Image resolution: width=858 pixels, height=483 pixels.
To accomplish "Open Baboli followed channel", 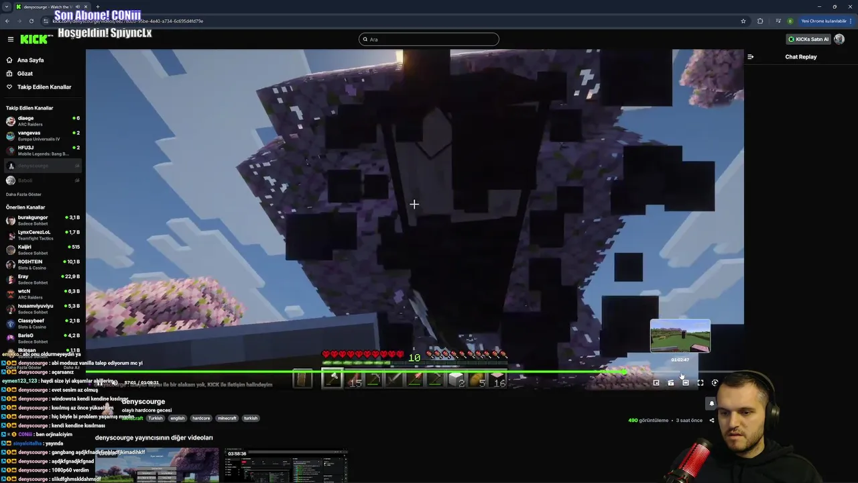I will 42,180.
